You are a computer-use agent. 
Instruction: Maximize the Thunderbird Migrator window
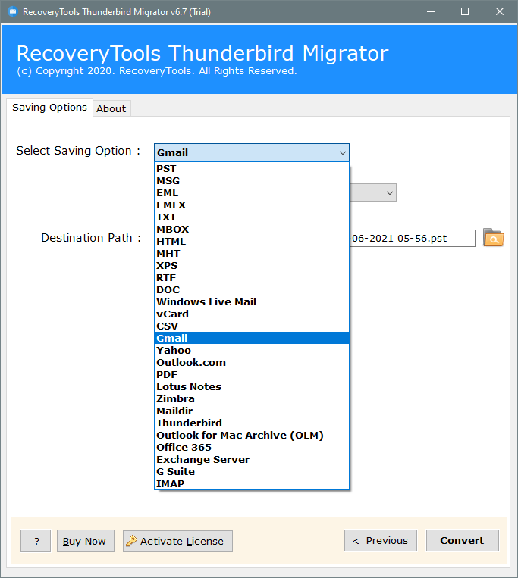(465, 12)
